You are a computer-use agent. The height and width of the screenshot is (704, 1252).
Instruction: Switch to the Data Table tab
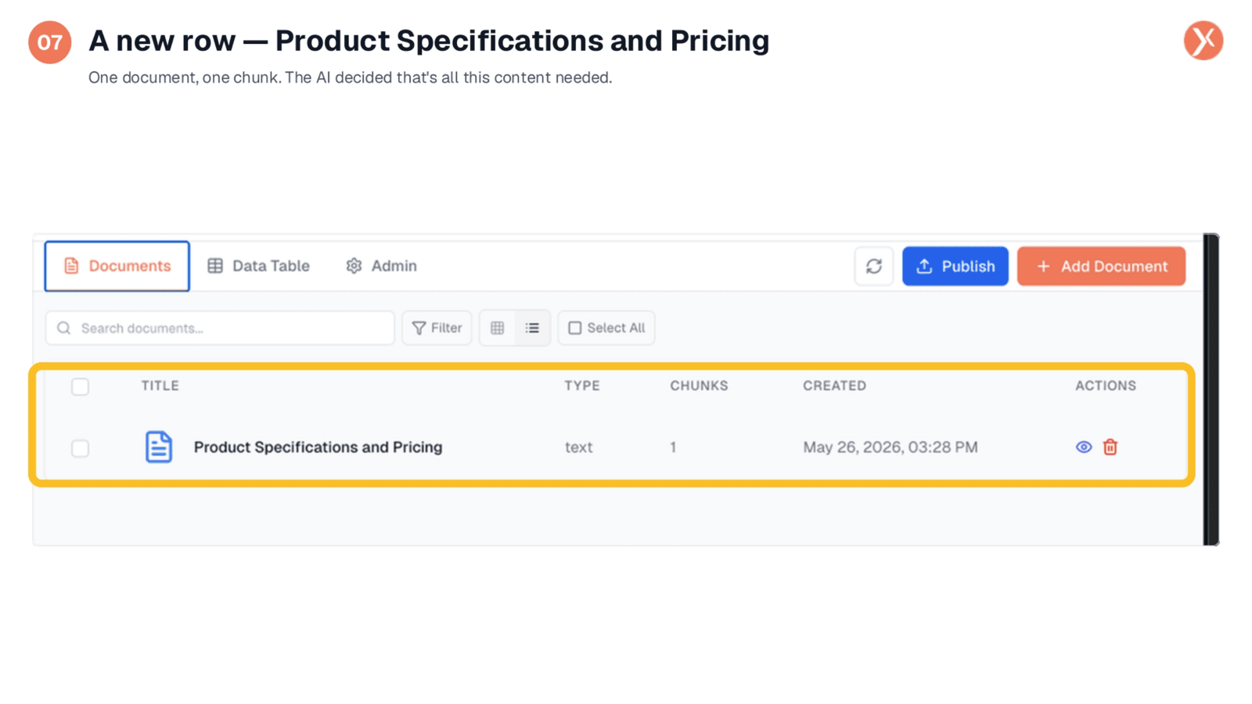click(x=258, y=266)
